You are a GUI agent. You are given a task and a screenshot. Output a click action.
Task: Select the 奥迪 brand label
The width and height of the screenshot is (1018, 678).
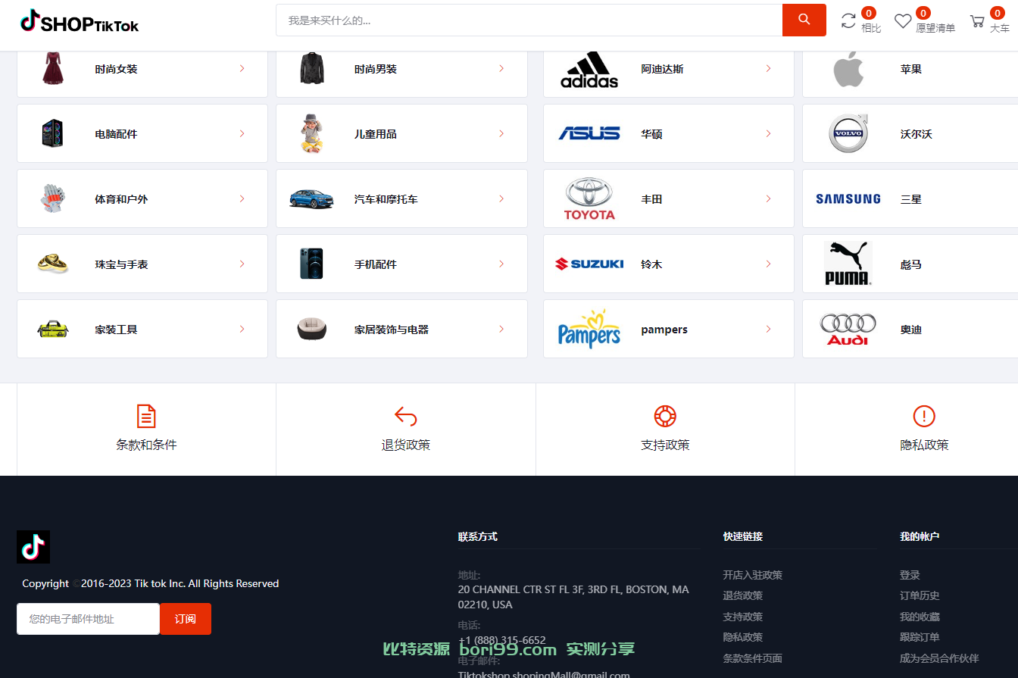[910, 330]
